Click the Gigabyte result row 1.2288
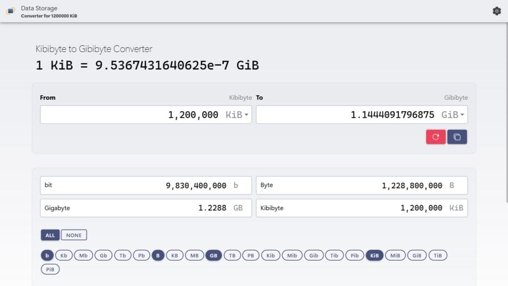Image resolution: width=508 pixels, height=286 pixels. point(146,208)
